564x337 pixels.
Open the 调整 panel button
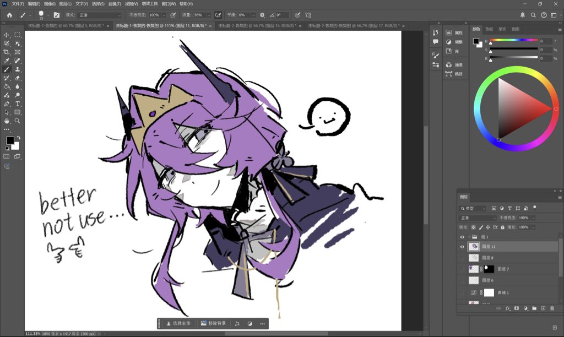tap(454, 42)
